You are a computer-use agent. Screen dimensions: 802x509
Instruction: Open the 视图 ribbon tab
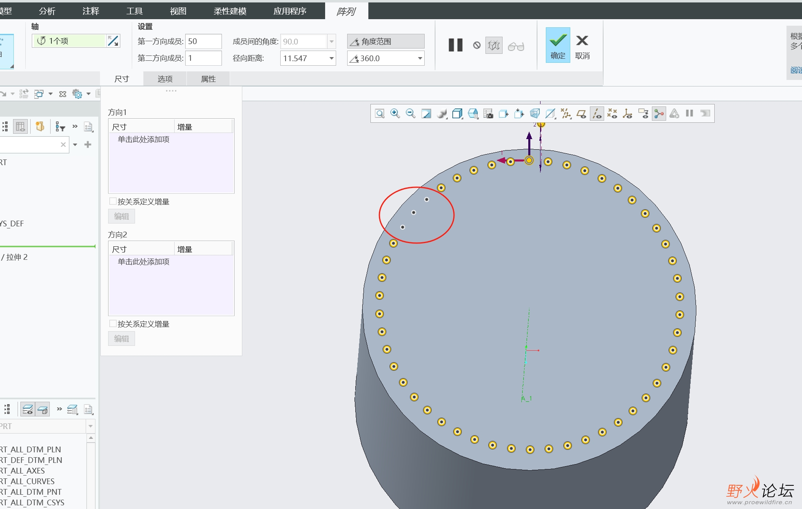coord(178,11)
